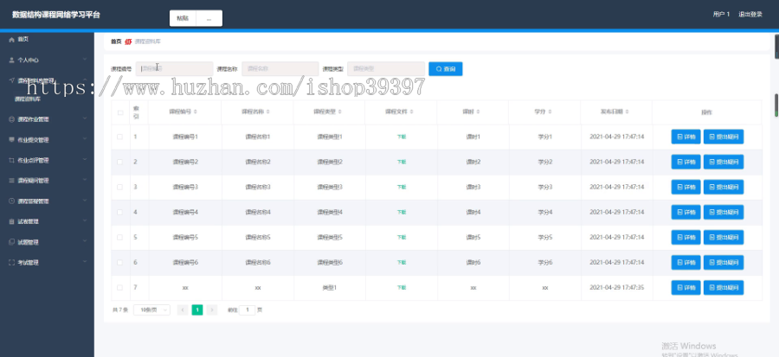Click the page jump number input
The width and height of the screenshot is (779, 357).
tap(247, 310)
